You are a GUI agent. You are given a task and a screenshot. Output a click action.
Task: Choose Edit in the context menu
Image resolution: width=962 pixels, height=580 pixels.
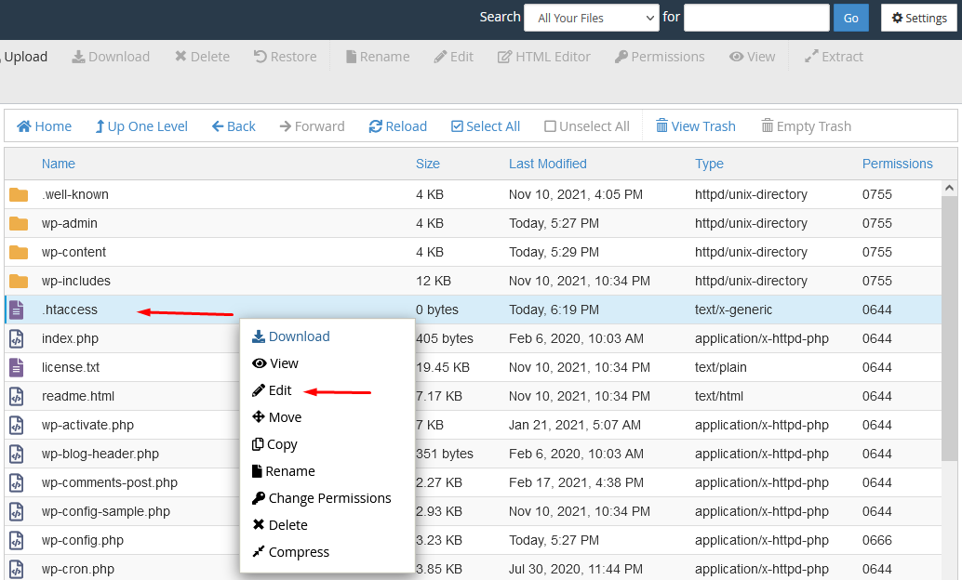pos(272,390)
